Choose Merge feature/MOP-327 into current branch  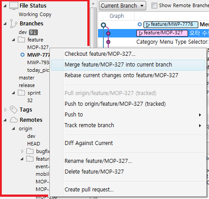tap(128, 65)
